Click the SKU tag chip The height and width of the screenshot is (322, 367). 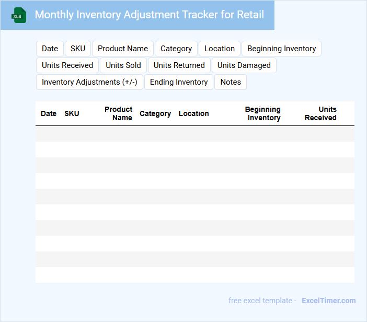(x=78, y=49)
